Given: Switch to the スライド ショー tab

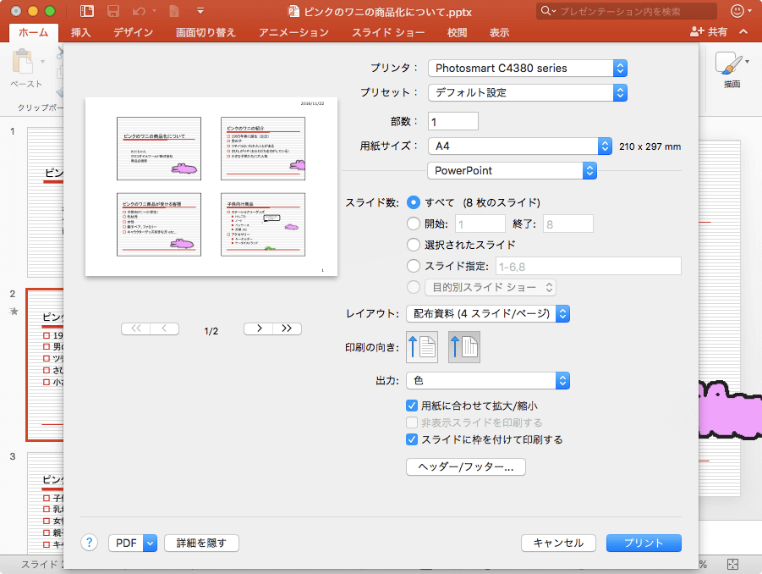Looking at the screenshot, I should coord(388,32).
